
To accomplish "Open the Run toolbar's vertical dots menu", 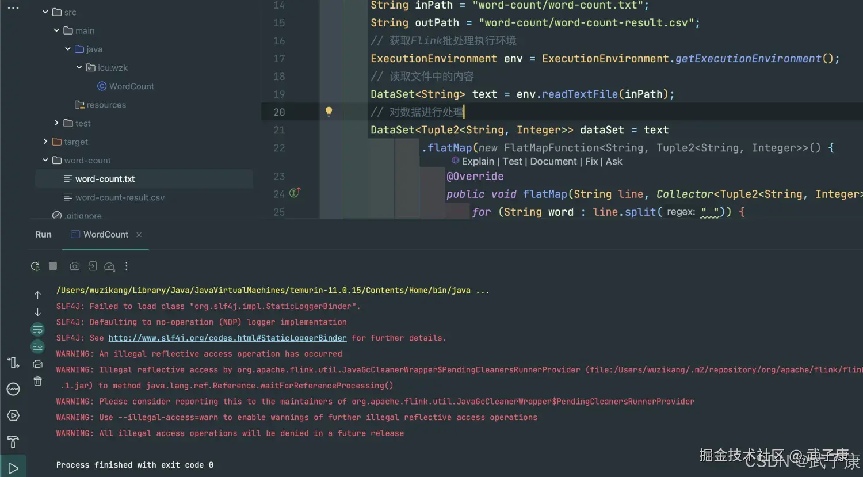I will click(x=127, y=266).
